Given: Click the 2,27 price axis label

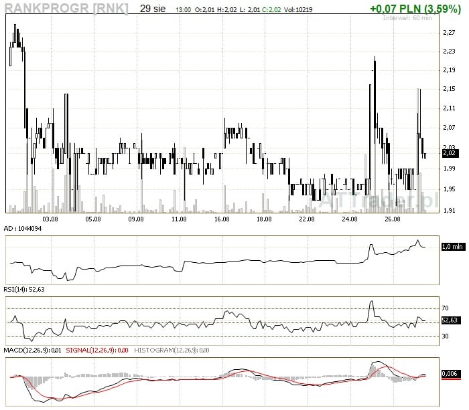Looking at the screenshot, I should (450, 32).
